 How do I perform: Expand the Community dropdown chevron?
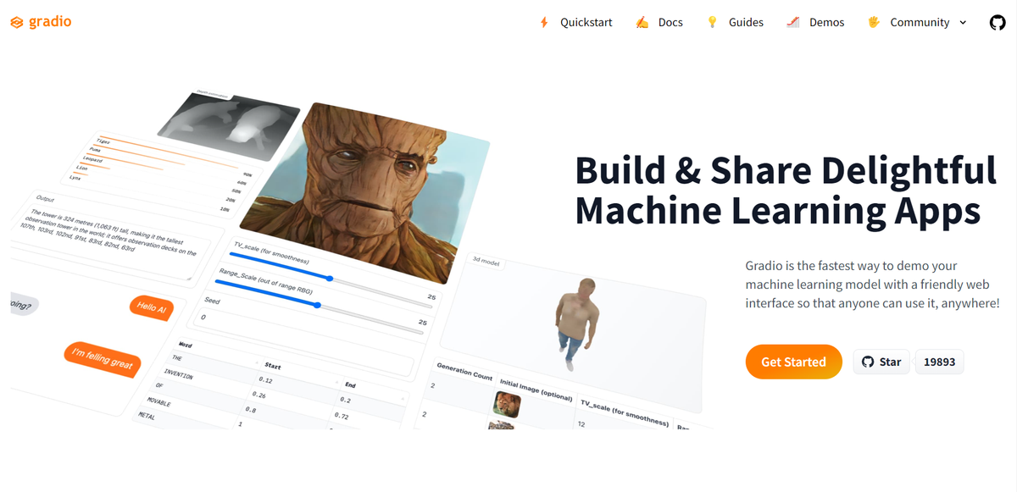click(x=963, y=23)
